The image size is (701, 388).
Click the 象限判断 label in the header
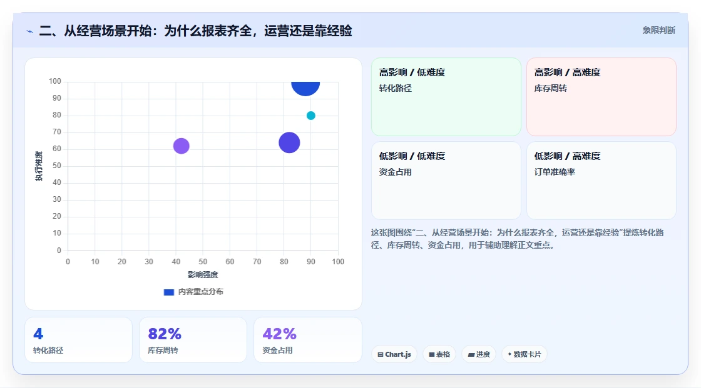click(x=658, y=31)
